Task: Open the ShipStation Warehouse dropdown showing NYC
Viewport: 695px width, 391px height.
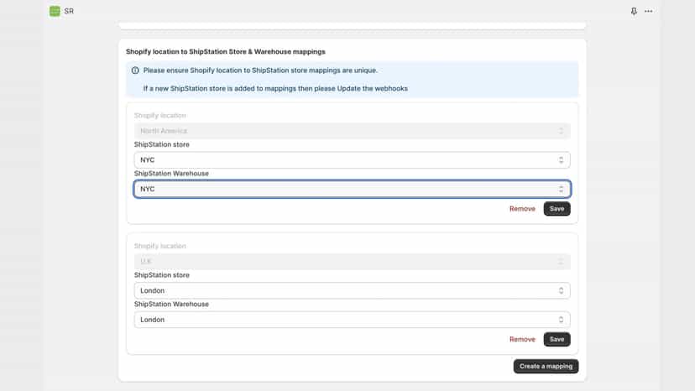Action: (352, 190)
